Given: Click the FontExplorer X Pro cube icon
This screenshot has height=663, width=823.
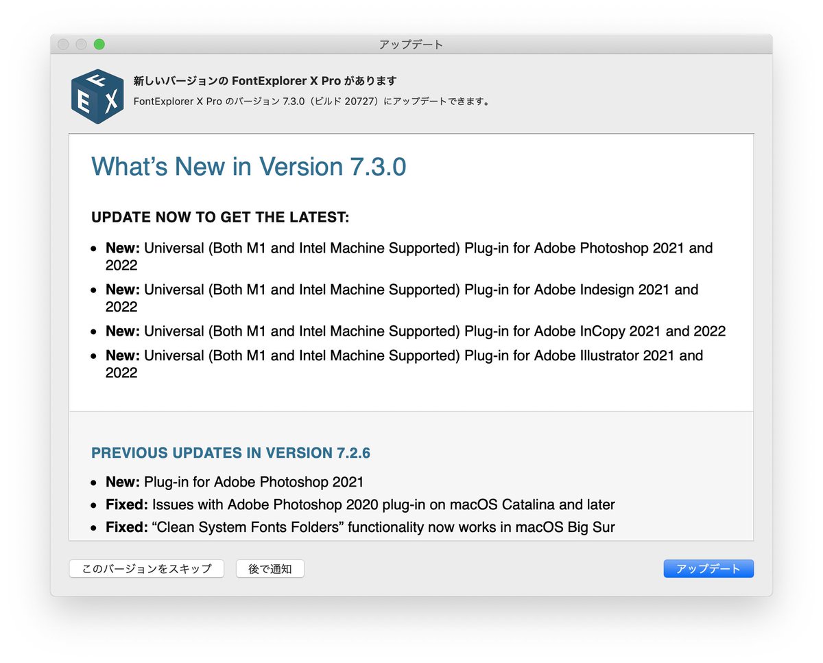Looking at the screenshot, I should pos(97,97).
